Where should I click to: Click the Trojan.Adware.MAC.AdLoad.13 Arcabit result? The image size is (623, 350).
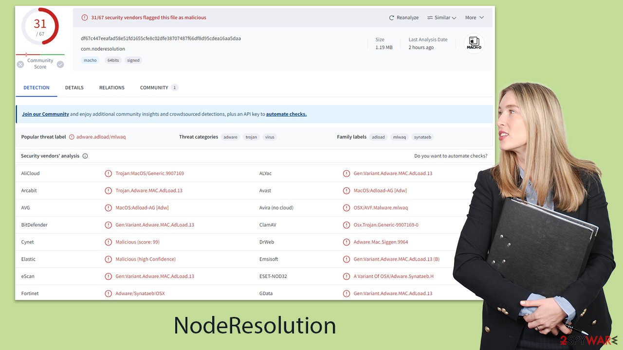coord(149,191)
